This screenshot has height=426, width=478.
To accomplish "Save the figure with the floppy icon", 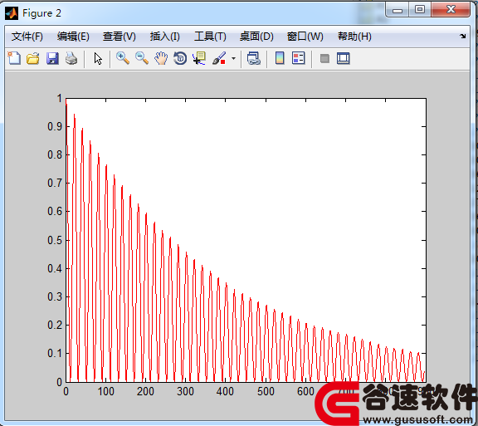I will coord(52,58).
